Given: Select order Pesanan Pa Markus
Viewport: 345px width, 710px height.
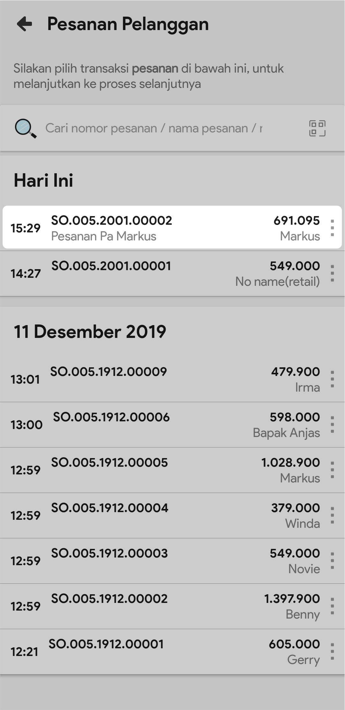Looking at the screenshot, I should tap(160, 228).
